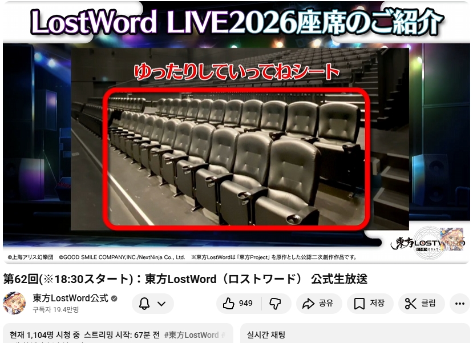Click subscriber count 구독자 19.4만명

click(x=56, y=310)
